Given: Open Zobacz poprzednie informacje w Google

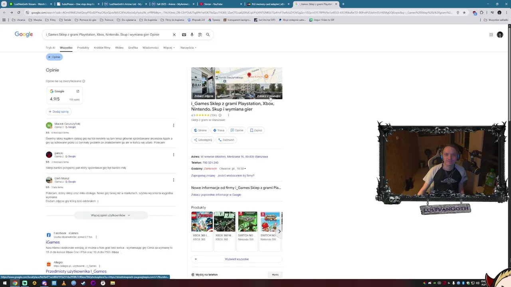Looking at the screenshot, I should pos(216,195).
